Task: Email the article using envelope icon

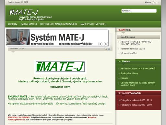Action: [109, 49]
